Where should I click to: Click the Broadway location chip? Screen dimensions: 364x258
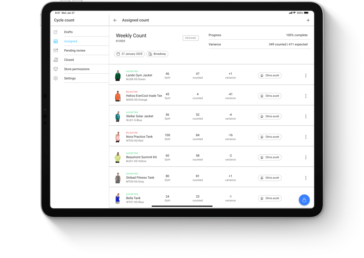coord(157,54)
